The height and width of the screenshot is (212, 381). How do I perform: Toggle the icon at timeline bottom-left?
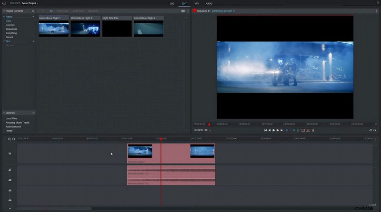10,208
